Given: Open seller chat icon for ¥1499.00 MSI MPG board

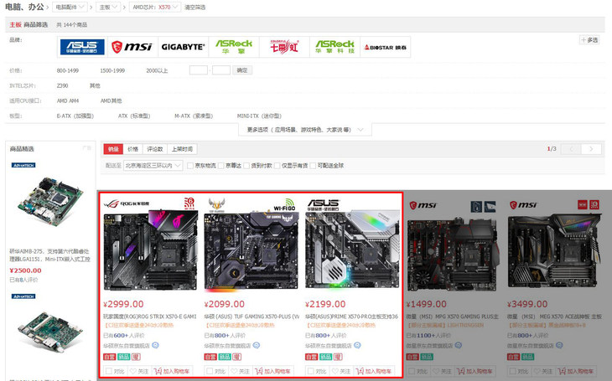Looking at the screenshot, I should pos(459,345).
